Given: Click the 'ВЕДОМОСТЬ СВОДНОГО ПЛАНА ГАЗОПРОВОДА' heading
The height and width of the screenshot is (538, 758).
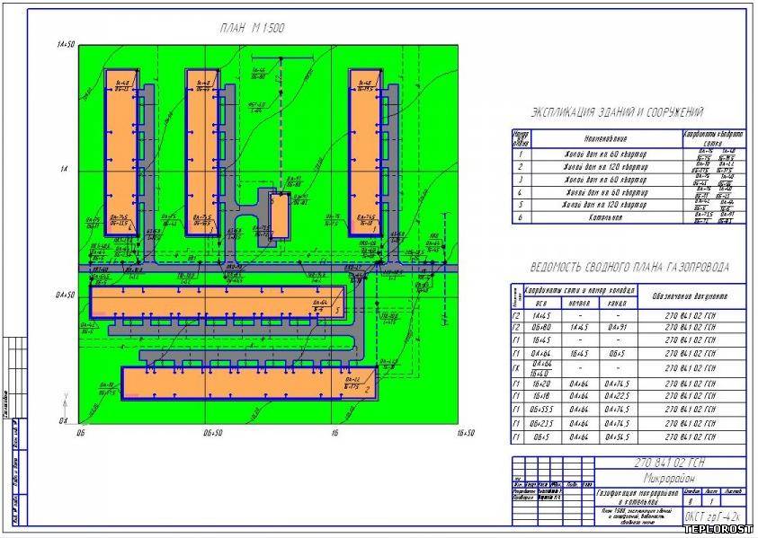Looking at the screenshot, I should [629, 267].
